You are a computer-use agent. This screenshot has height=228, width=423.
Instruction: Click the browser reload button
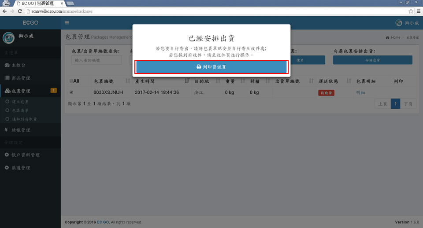pos(20,11)
